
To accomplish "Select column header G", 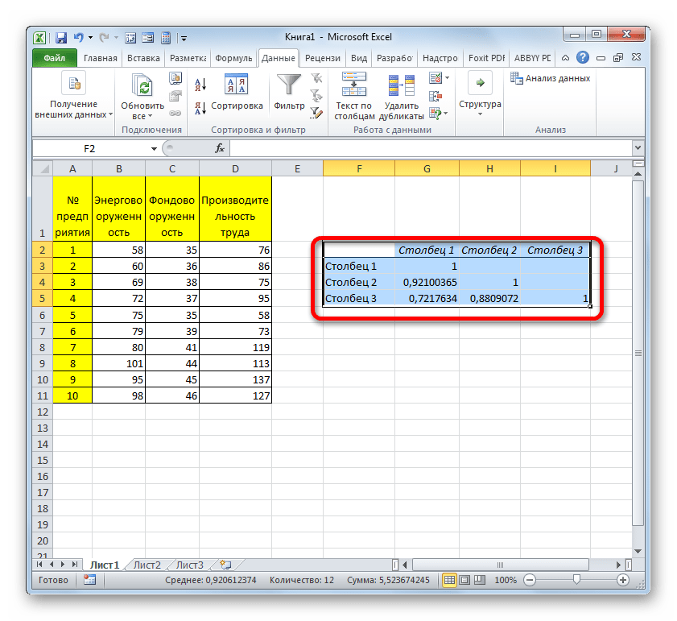I will [427, 168].
